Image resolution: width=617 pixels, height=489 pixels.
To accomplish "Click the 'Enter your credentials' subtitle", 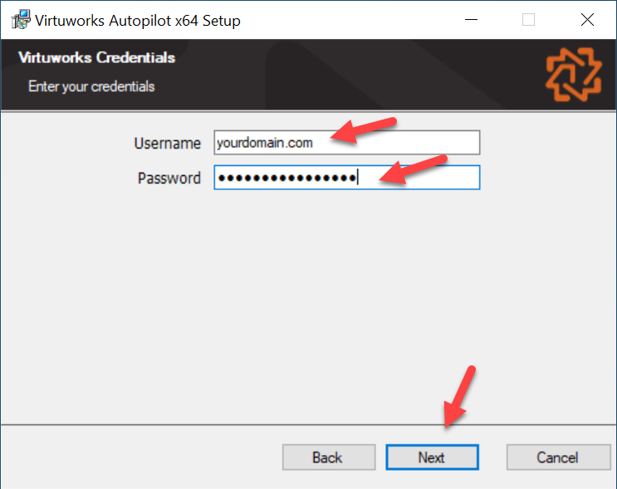I will pyautogui.click(x=91, y=86).
